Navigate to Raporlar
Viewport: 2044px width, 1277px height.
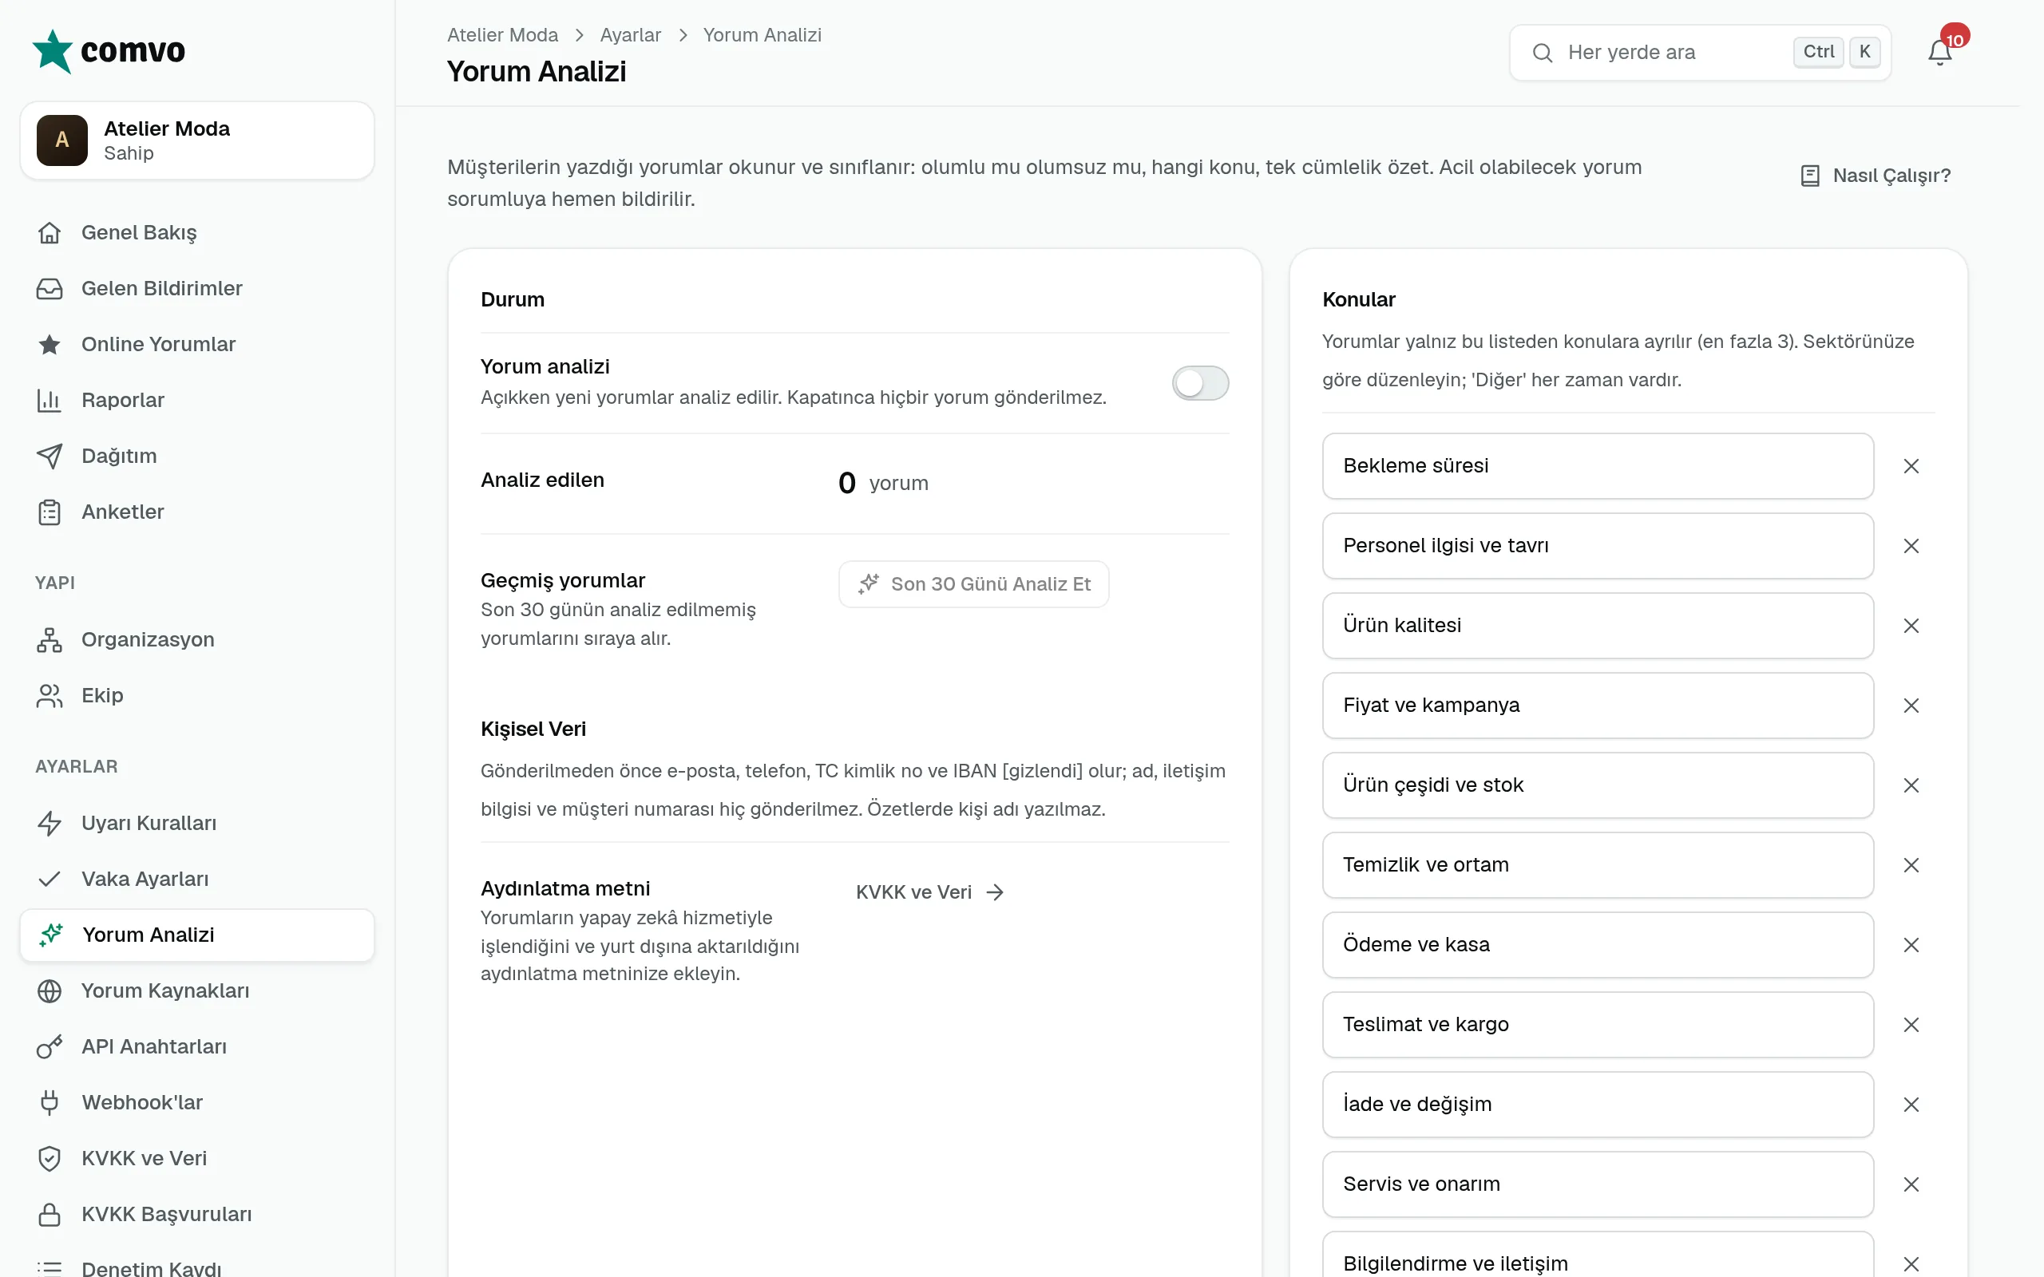click(x=196, y=400)
